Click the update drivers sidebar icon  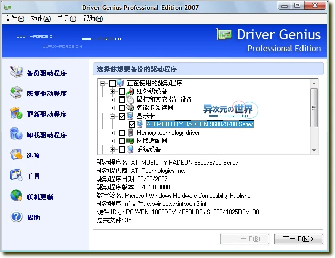[x=16, y=113]
